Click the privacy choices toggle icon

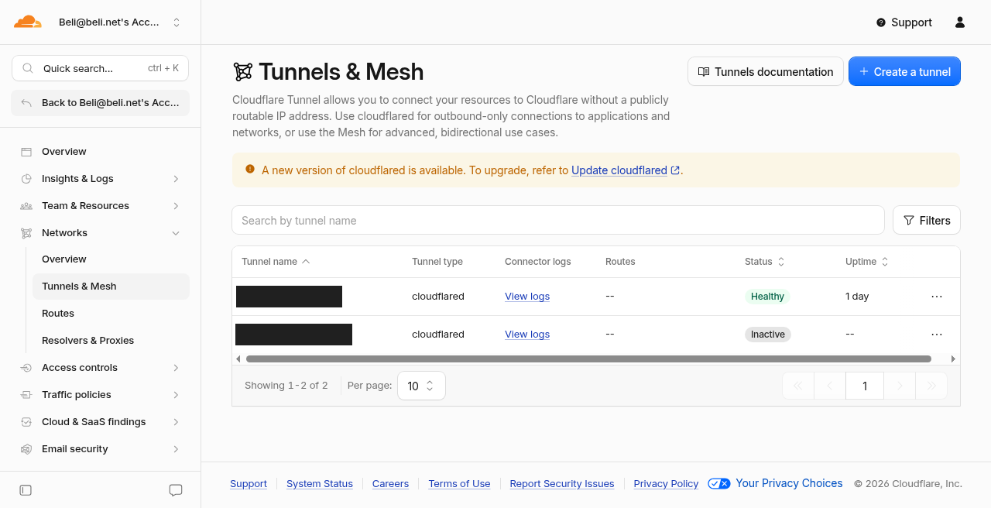(x=718, y=484)
